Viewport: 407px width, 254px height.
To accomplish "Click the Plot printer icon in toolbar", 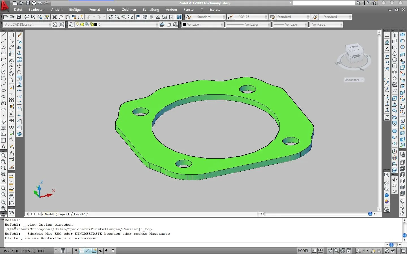I will [27, 17].
